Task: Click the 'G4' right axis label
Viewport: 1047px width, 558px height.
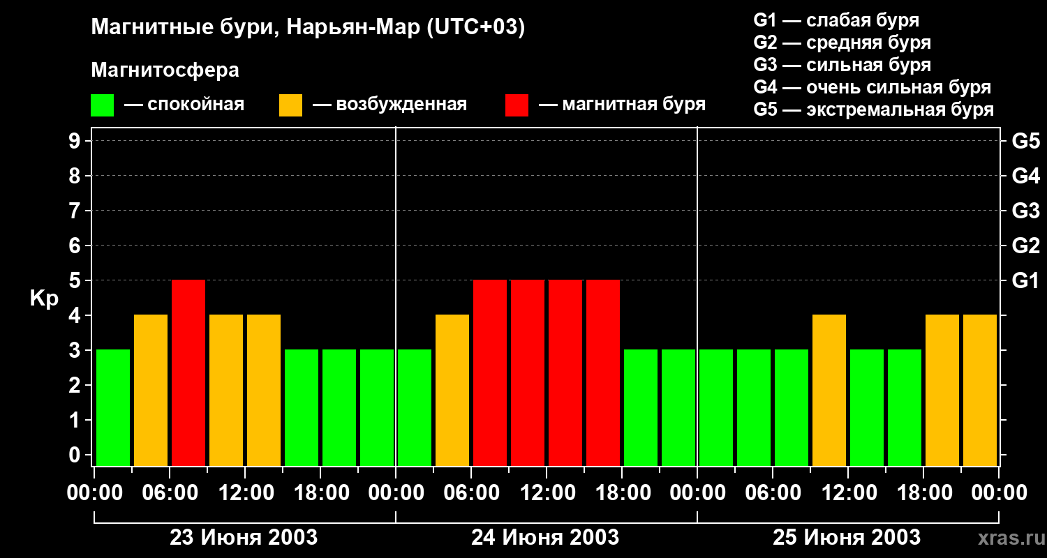Action: [1026, 176]
